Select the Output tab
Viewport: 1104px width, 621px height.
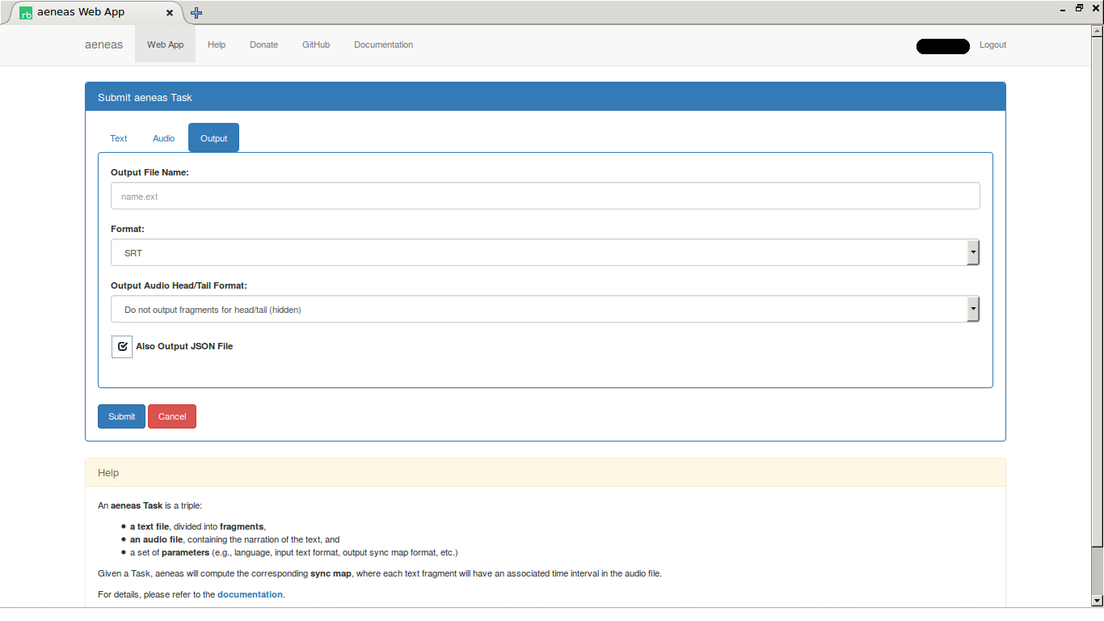[x=214, y=138]
